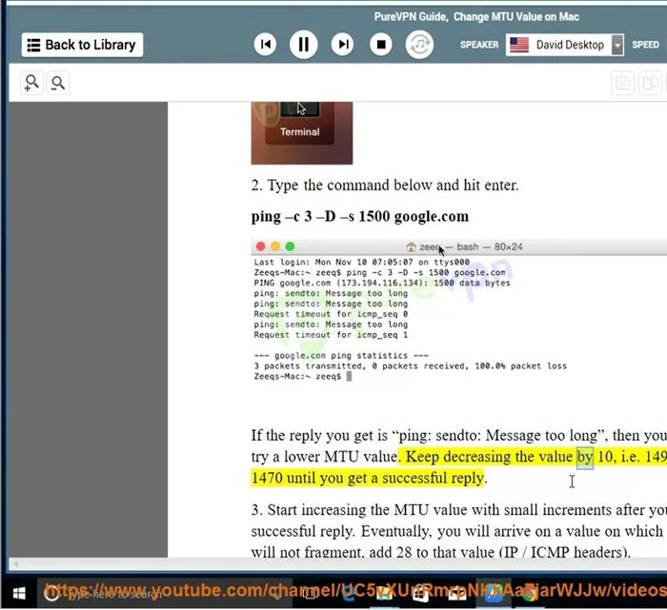
Task: Click the highlighted word "by" in text
Action: (x=584, y=457)
